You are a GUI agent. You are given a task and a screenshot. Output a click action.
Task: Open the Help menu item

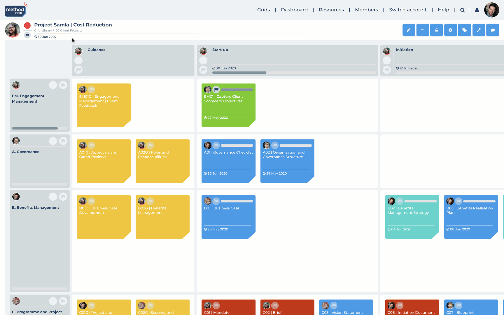(x=443, y=10)
